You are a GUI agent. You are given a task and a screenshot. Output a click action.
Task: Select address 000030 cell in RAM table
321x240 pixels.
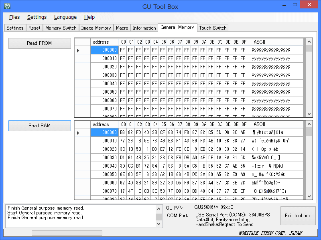tap(104, 158)
